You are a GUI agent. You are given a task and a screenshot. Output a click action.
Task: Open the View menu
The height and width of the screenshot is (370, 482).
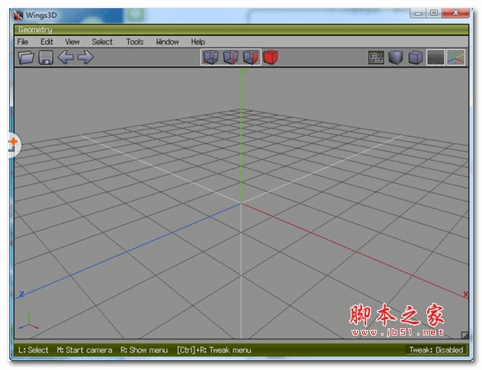[x=72, y=42]
